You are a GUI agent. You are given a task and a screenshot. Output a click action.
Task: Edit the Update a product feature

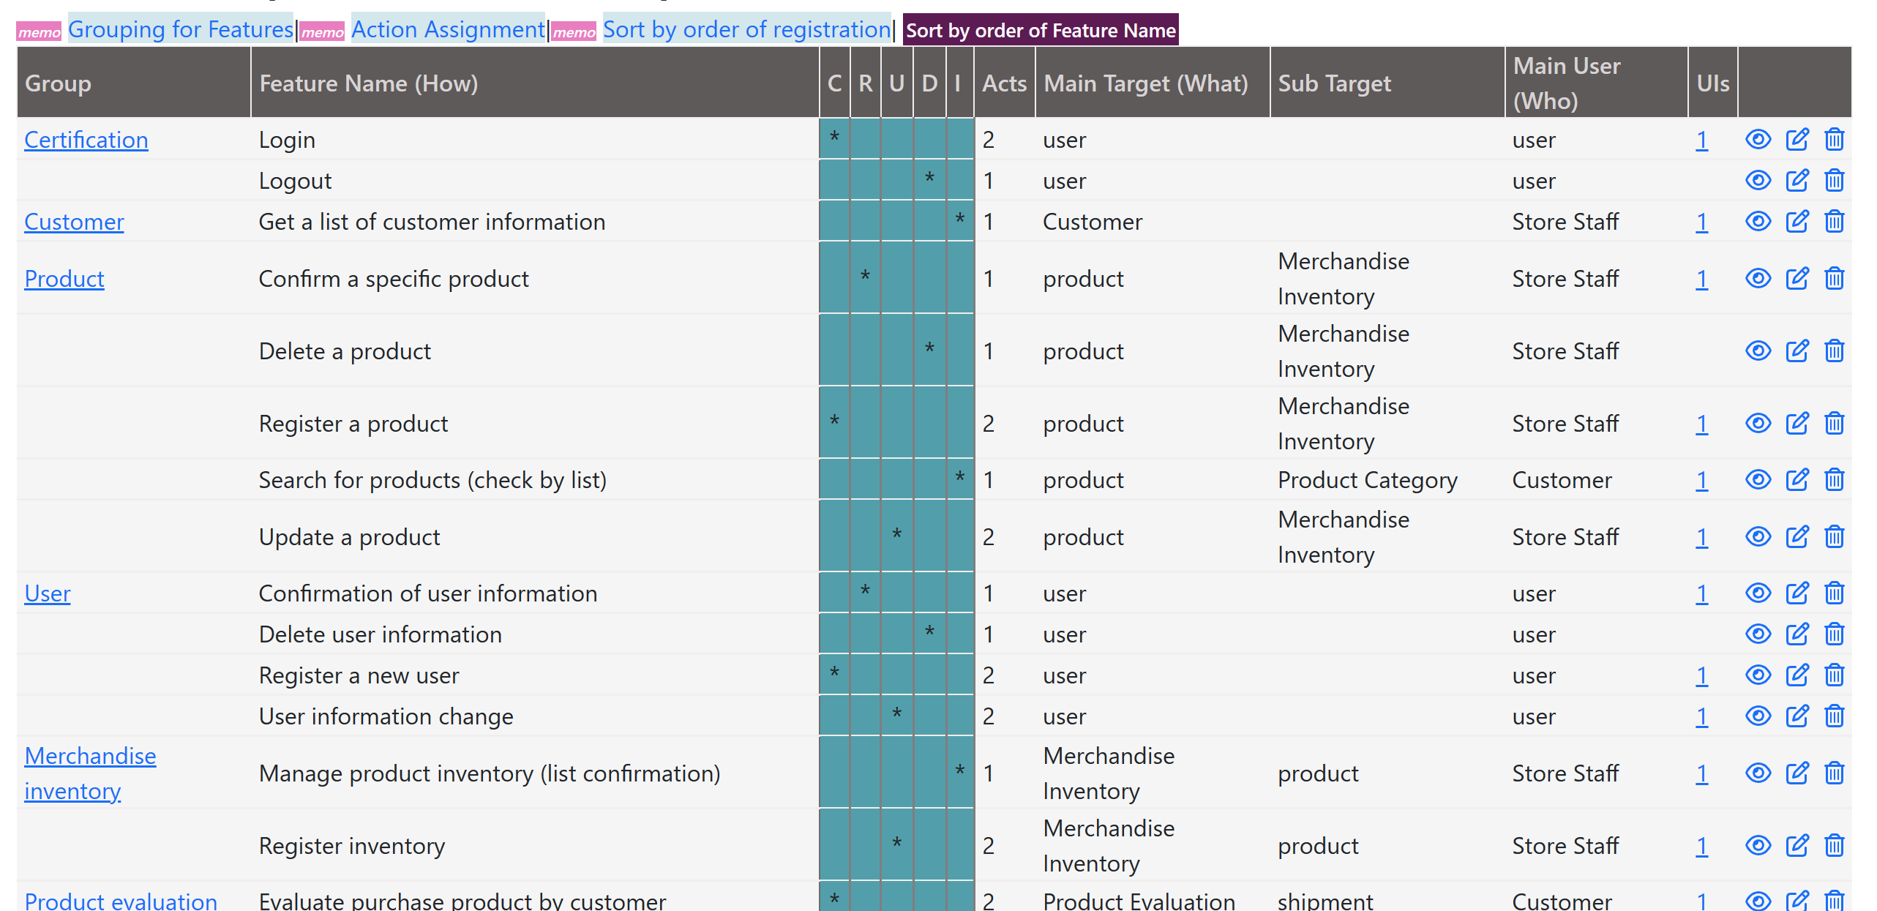click(1797, 536)
